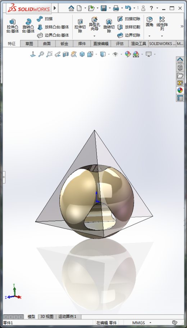Open dropdown arrow next to Undo icon
The height and width of the screenshot is (328, 187).
click(134, 8)
